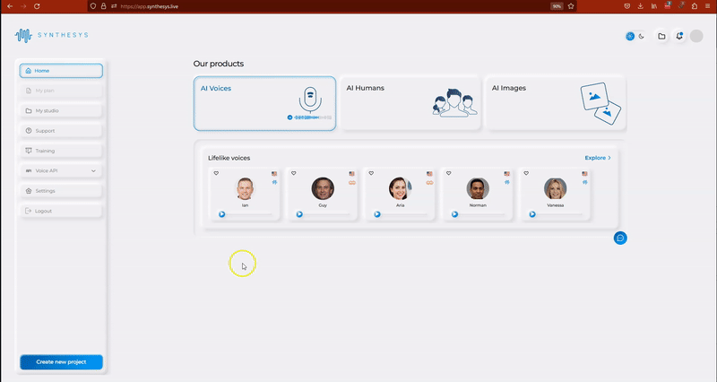Screen dimensions: 717x382
Task: Click the tracking protection shield icon
Action: coord(93,6)
